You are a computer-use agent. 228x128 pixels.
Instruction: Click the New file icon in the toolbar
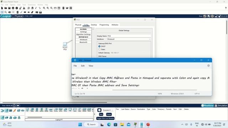2,8
